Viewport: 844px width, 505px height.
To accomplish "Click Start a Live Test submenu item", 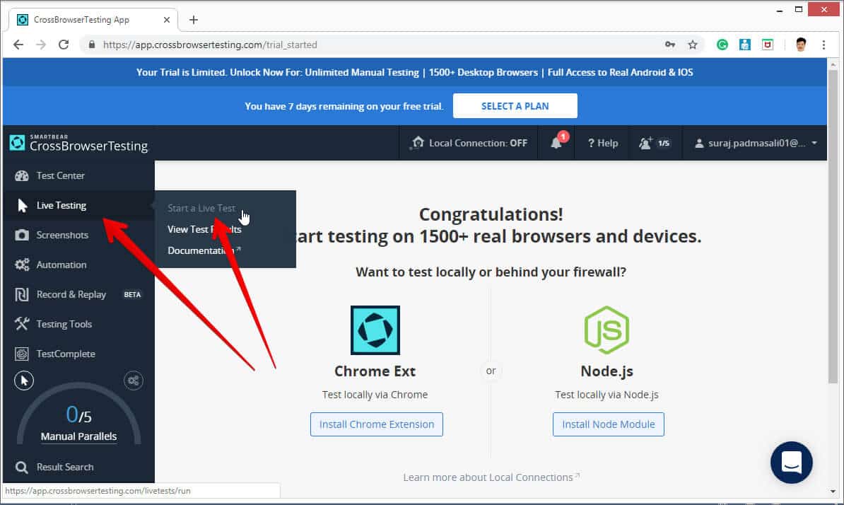I will 201,208.
